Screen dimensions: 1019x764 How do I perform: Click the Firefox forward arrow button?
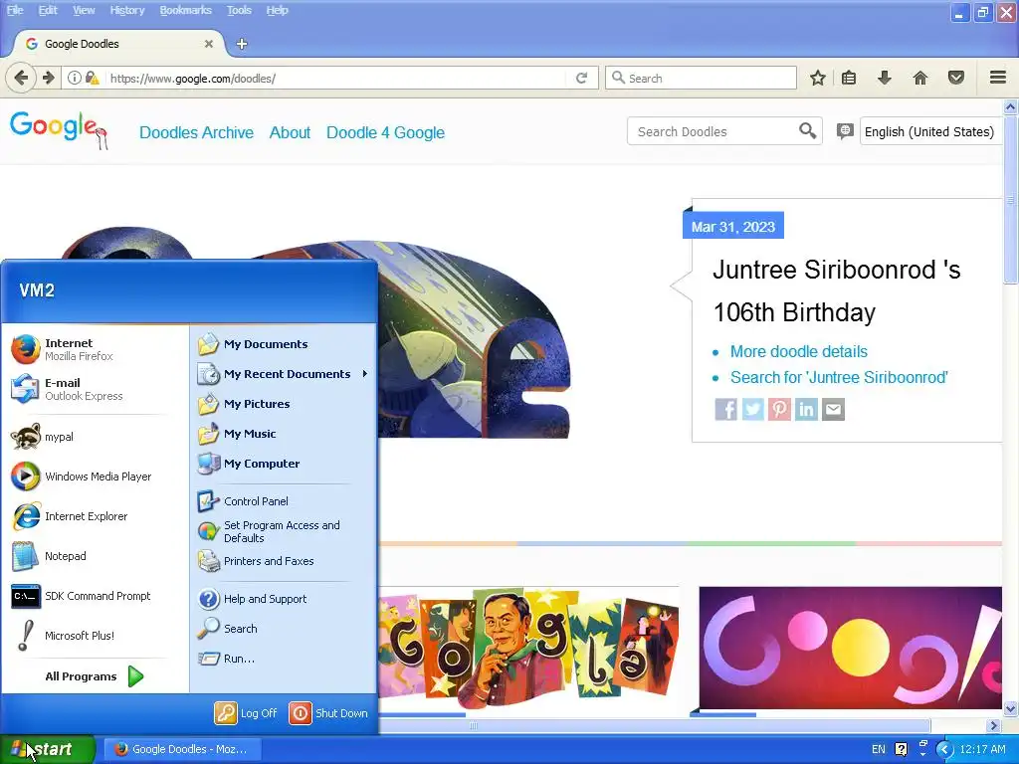pyautogui.click(x=48, y=78)
